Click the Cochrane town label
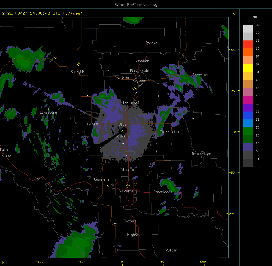Screen dimensions: 272x266 coord(102,179)
